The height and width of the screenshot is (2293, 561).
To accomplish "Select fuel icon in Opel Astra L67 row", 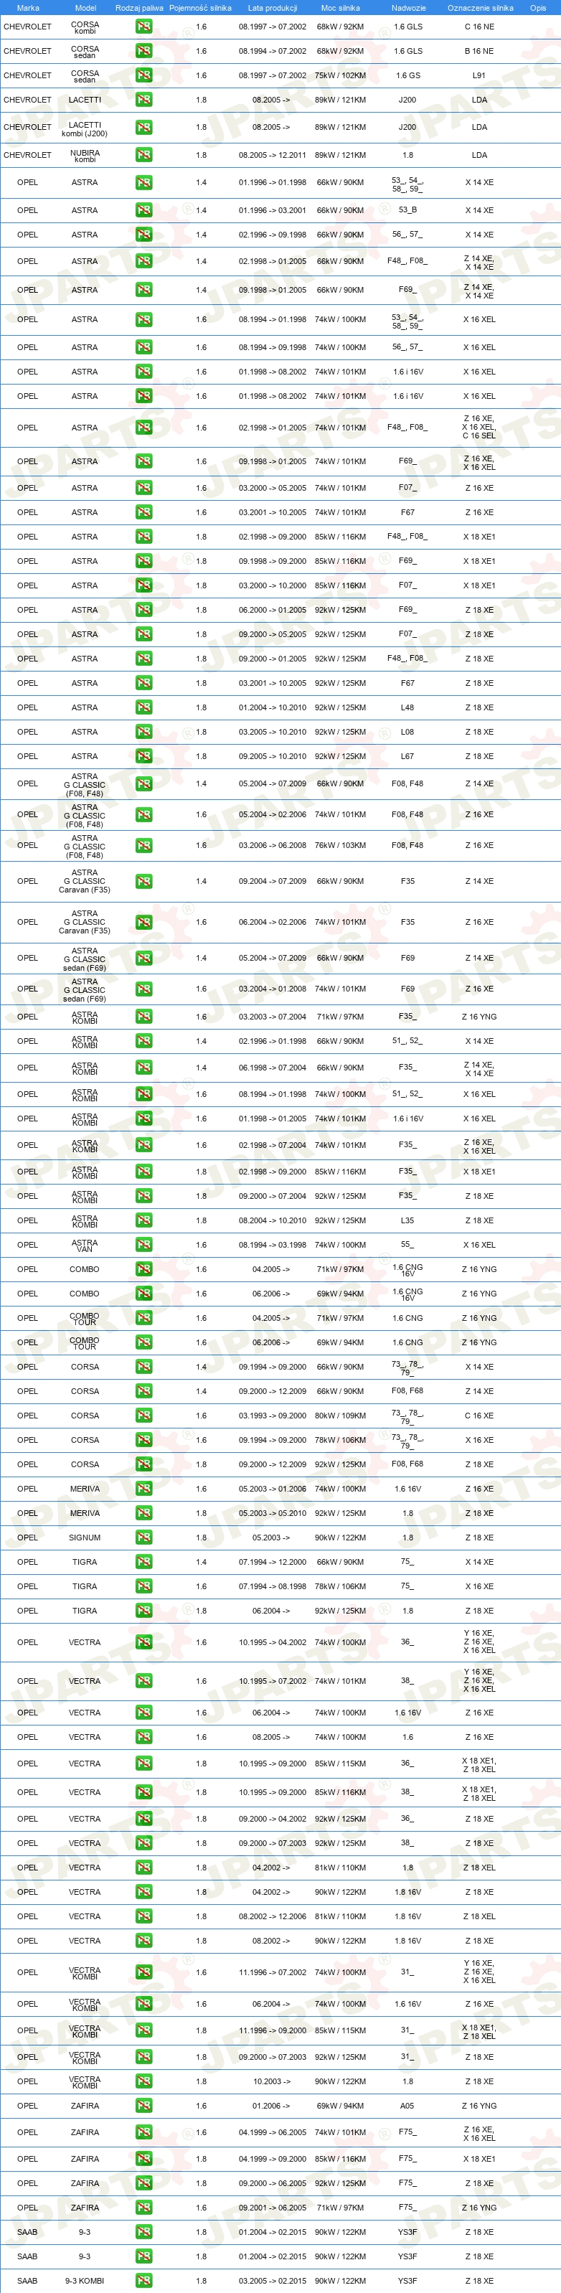I will tap(143, 757).
